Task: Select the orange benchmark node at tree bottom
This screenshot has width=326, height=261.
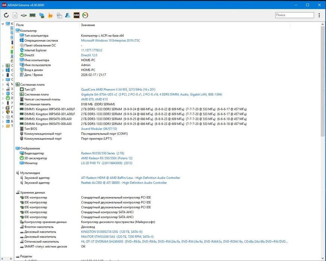Action: tap(8, 126)
